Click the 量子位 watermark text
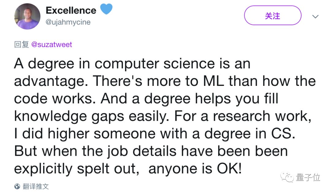This screenshot has height=192, width=331. (x=308, y=177)
